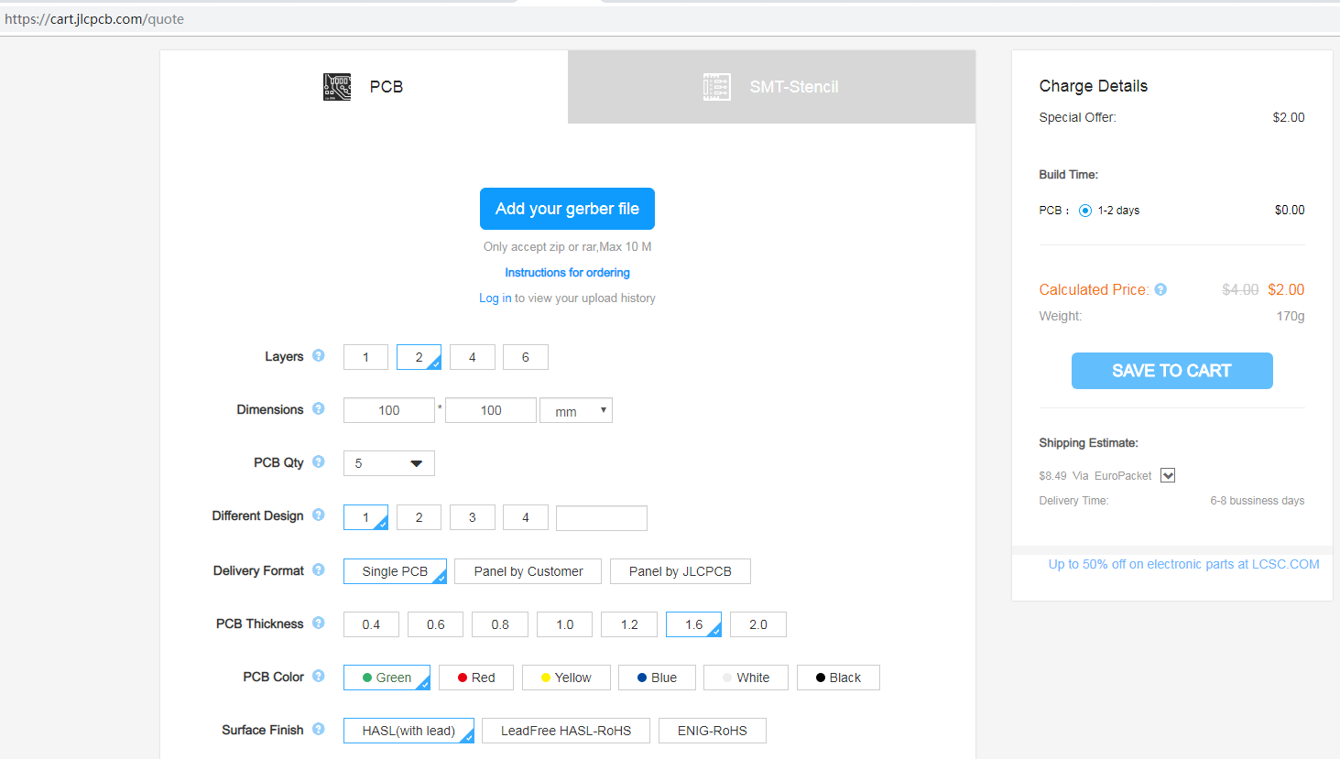Choose Panel by Customer delivery format
1340x759 pixels.
point(528,571)
